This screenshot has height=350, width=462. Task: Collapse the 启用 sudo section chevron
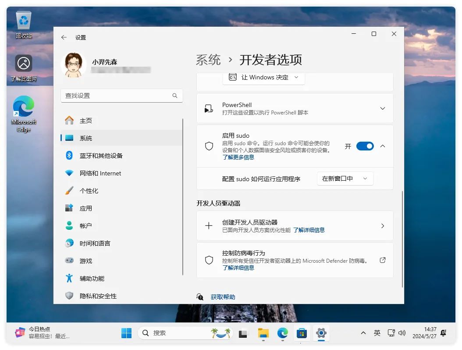pyautogui.click(x=382, y=146)
